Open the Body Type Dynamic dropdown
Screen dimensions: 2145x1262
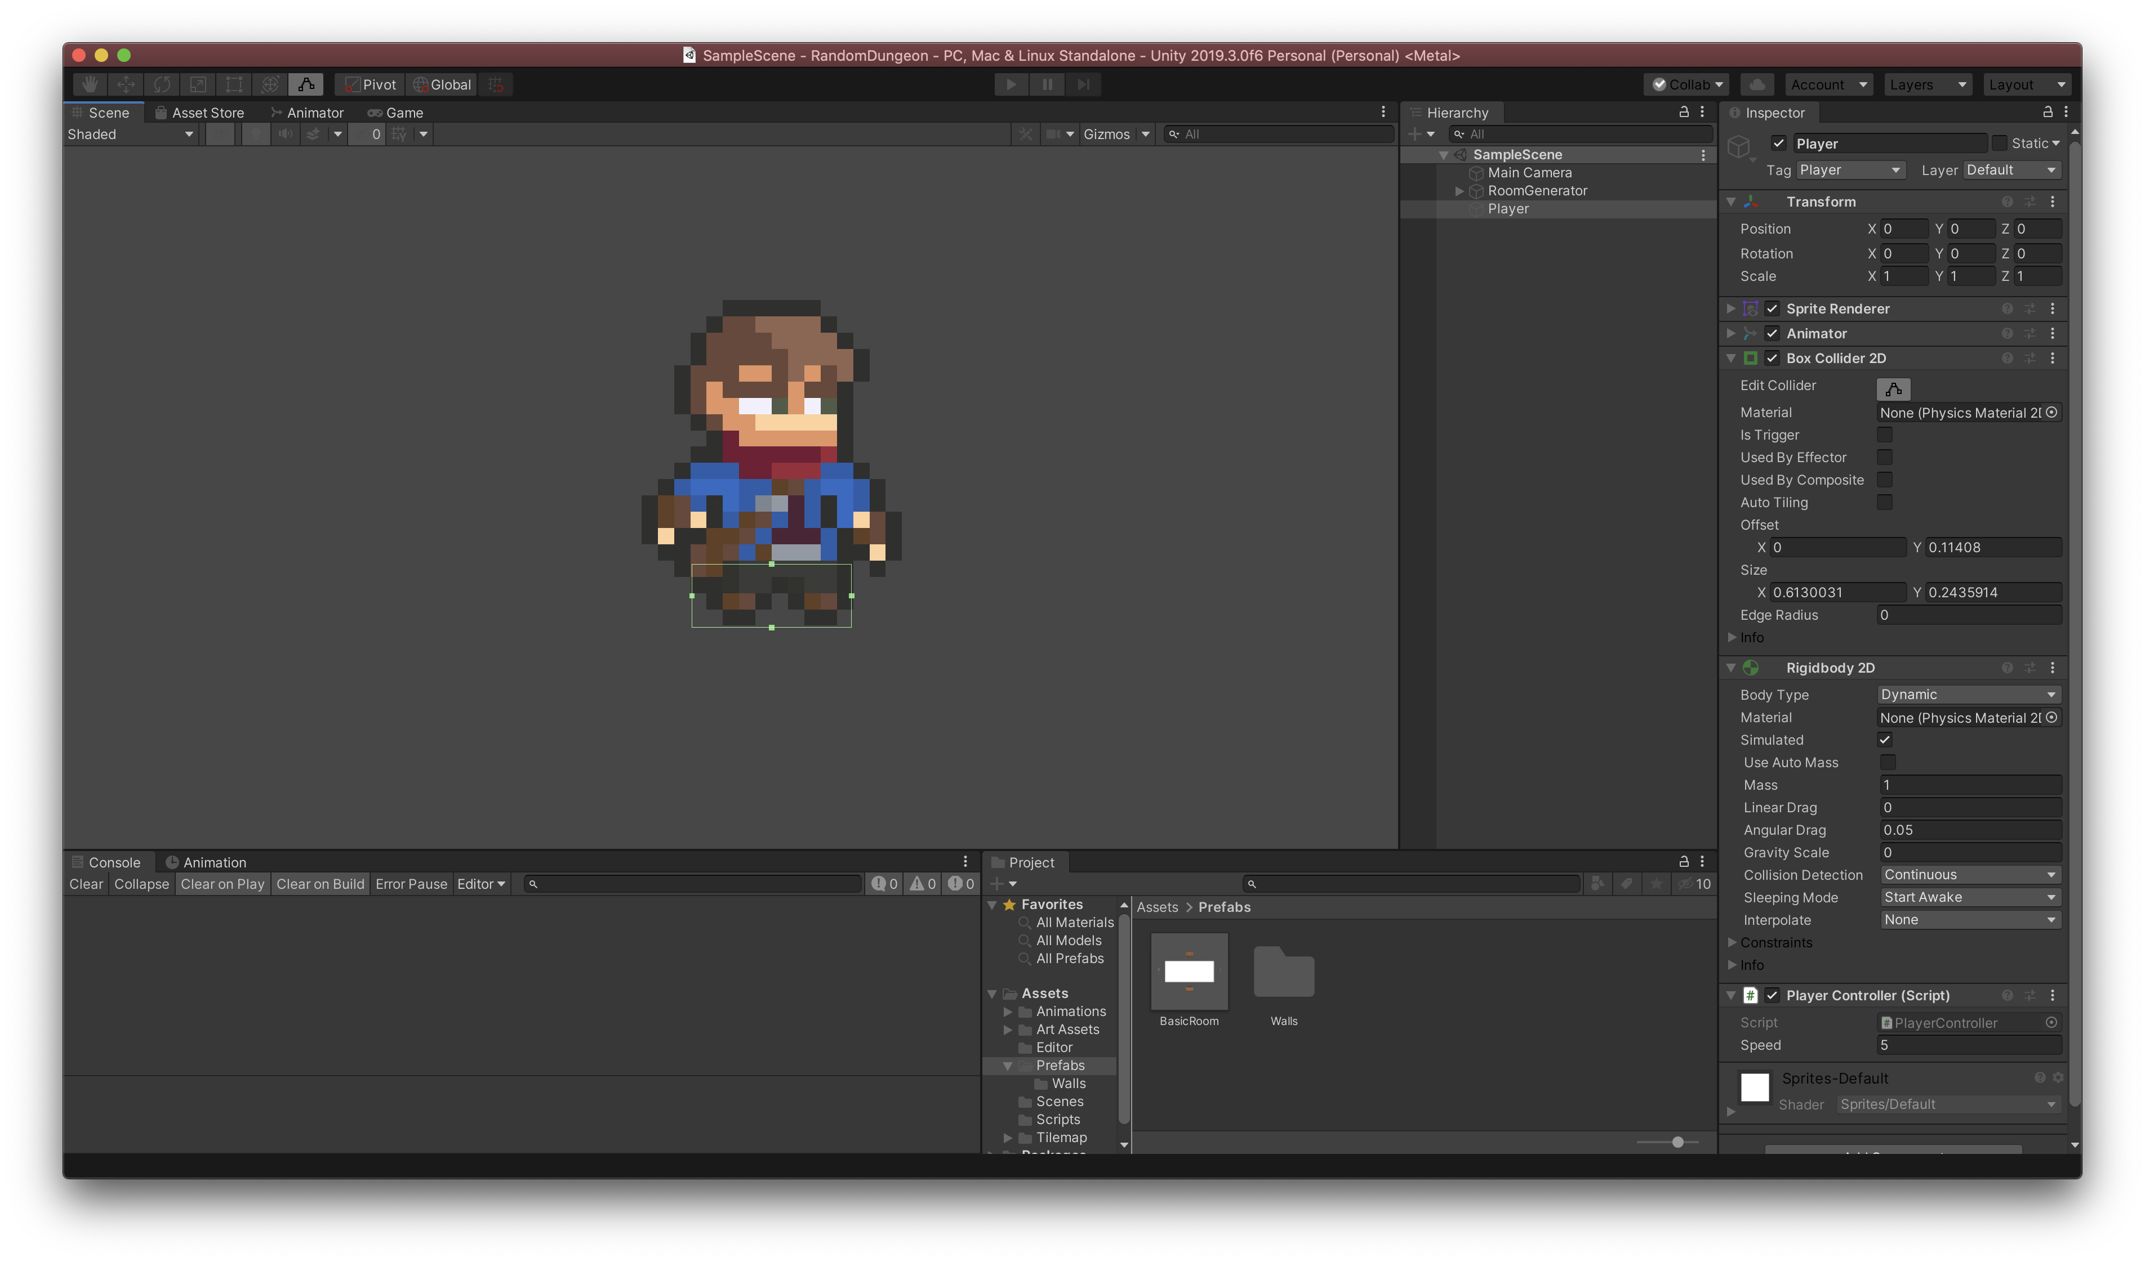pyautogui.click(x=1969, y=695)
